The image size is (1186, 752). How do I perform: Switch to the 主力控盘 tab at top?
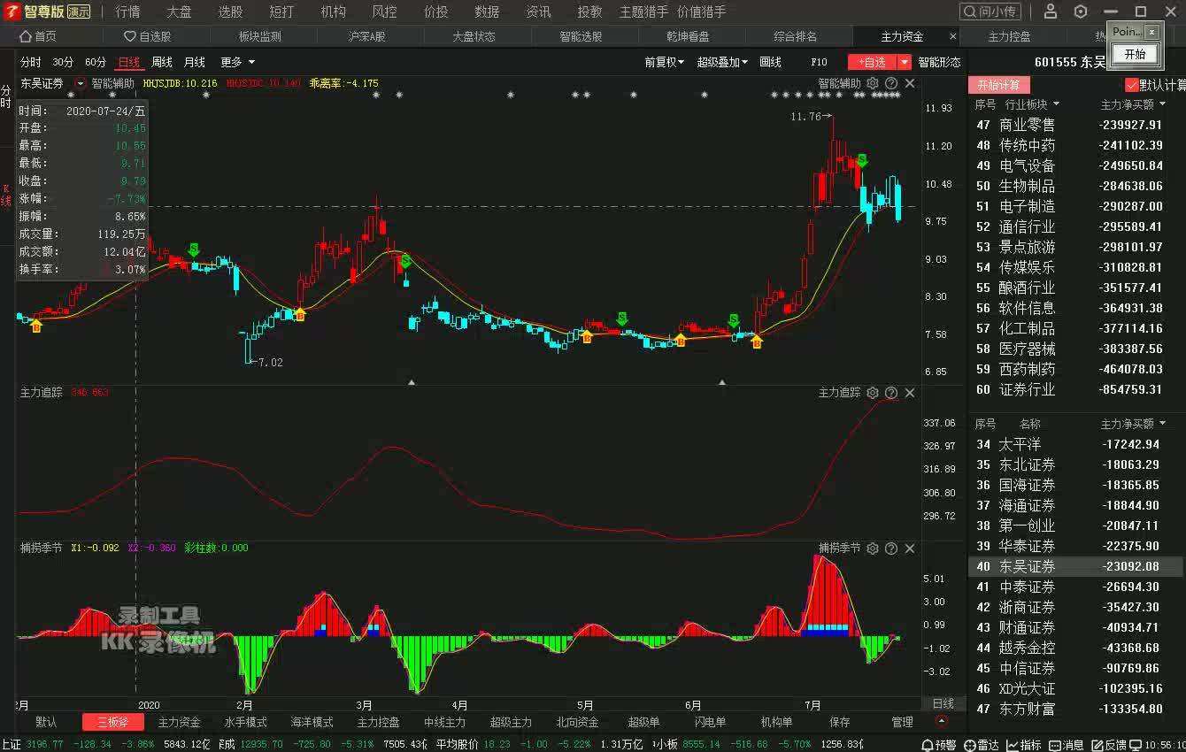pyautogui.click(x=1009, y=36)
